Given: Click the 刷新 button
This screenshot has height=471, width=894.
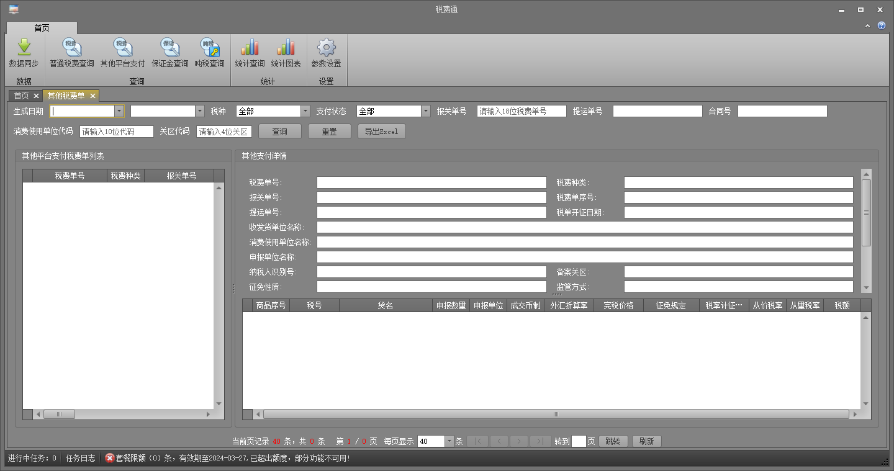Looking at the screenshot, I should point(647,441).
